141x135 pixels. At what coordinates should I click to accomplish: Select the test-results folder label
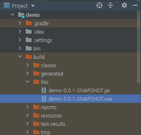coord(53,124)
